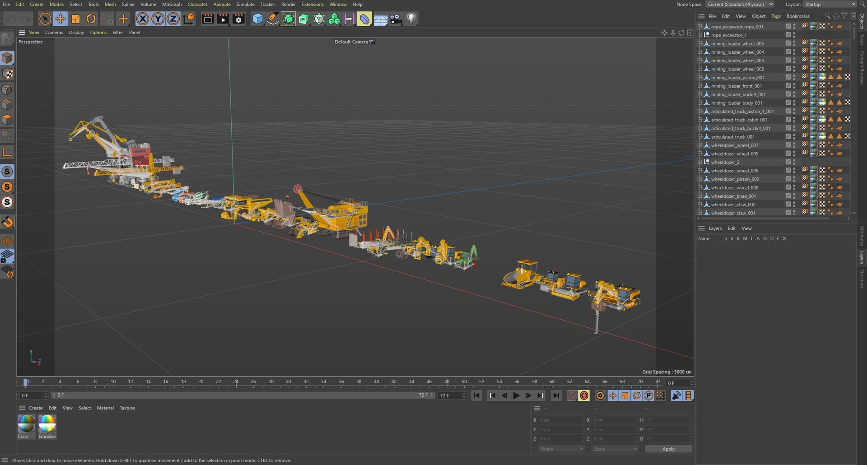Add a Cube primitive object
The height and width of the screenshot is (465, 867).
[x=257, y=19]
